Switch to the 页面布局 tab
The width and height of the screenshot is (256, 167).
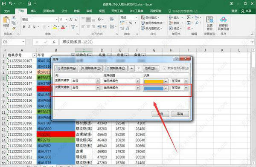point(49,11)
